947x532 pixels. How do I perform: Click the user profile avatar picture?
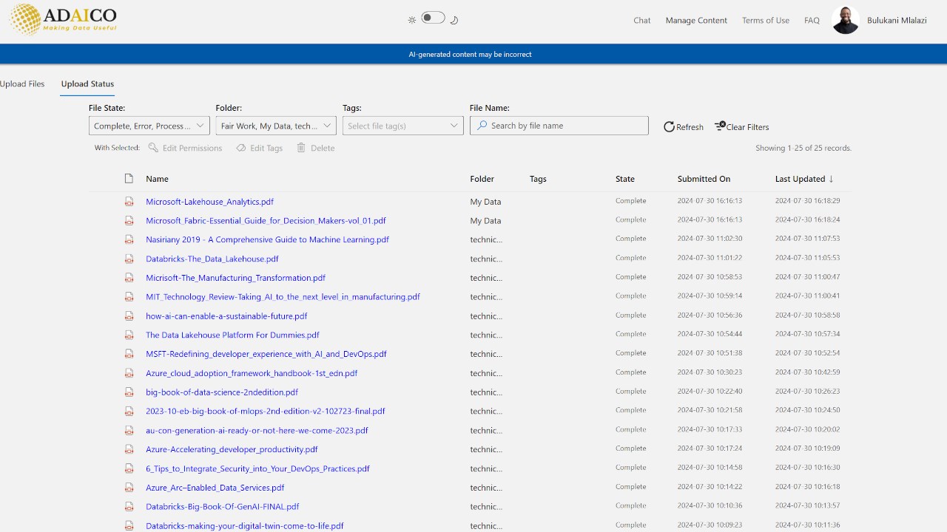pyautogui.click(x=846, y=20)
